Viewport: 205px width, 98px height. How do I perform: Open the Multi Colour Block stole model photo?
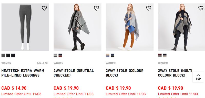tap(181, 27)
